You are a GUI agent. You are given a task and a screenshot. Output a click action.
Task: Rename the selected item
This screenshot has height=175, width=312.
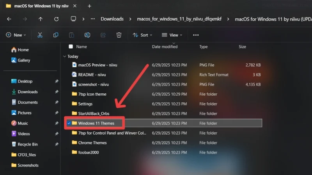click(87, 35)
